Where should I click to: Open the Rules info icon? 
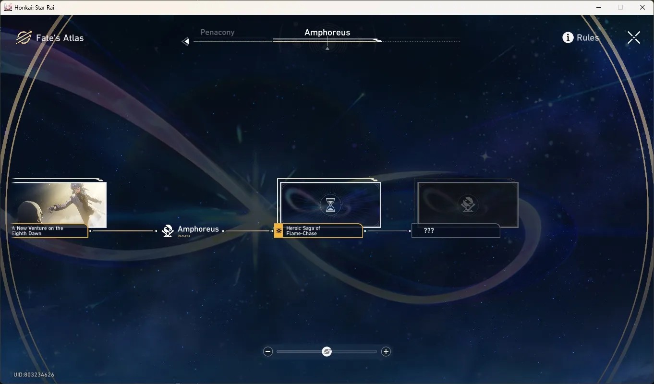(568, 37)
